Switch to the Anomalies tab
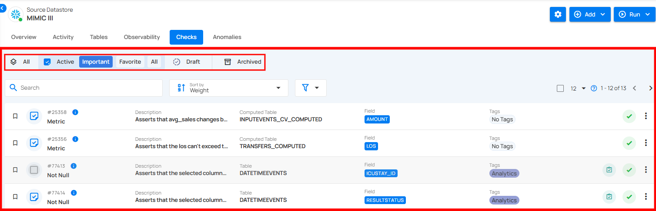Image resolution: width=656 pixels, height=211 pixels. (x=227, y=37)
